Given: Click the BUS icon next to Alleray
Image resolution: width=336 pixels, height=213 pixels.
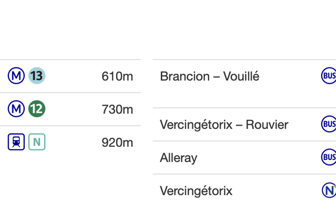Looking at the screenshot, I should [x=329, y=157].
